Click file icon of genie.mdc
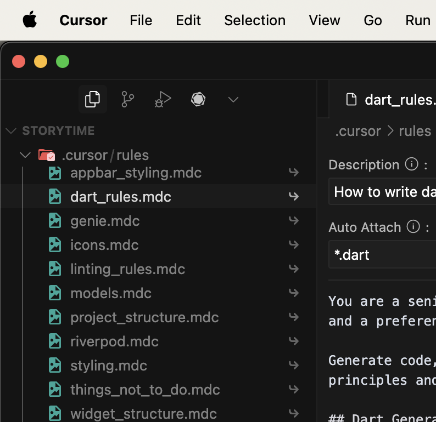 click(55, 220)
